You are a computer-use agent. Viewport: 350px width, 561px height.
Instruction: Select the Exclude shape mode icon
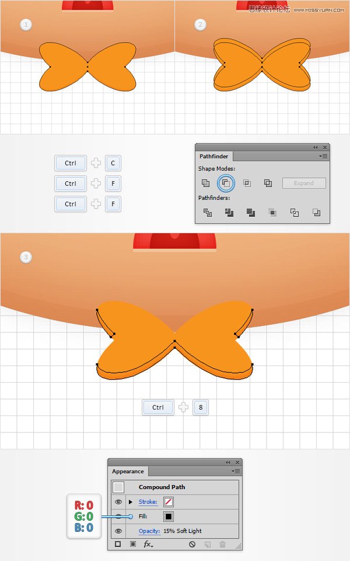(x=268, y=183)
